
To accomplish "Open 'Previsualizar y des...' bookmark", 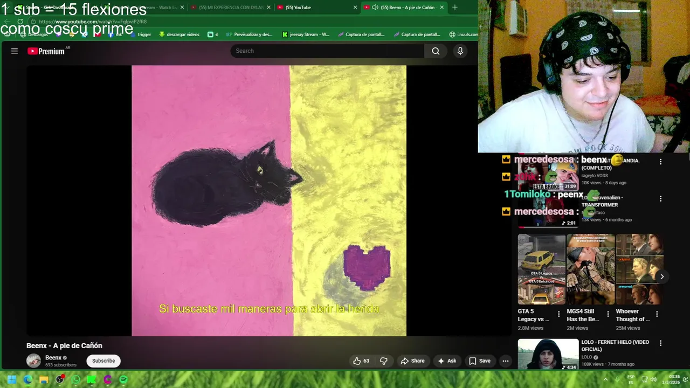I will click(x=249, y=34).
